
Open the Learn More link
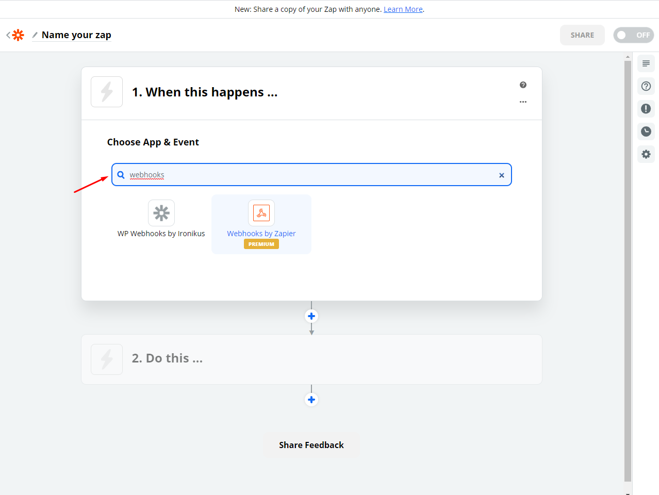point(403,9)
